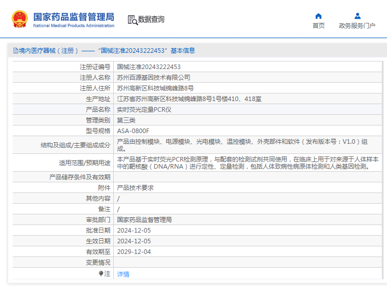Image resolution: width=387 pixels, height=288 pixels.
Task: Click the lightbulb icon beside 注
Action: coord(101,273)
